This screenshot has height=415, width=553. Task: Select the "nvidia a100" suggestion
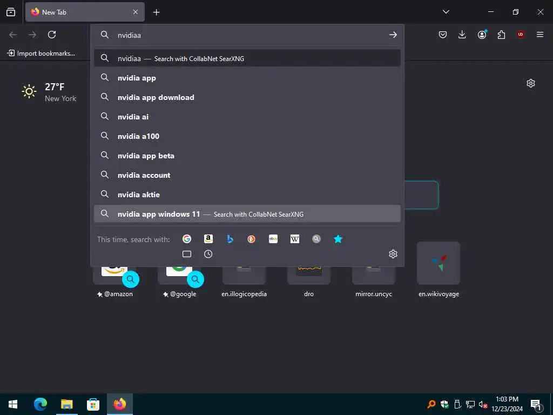pyautogui.click(x=247, y=136)
